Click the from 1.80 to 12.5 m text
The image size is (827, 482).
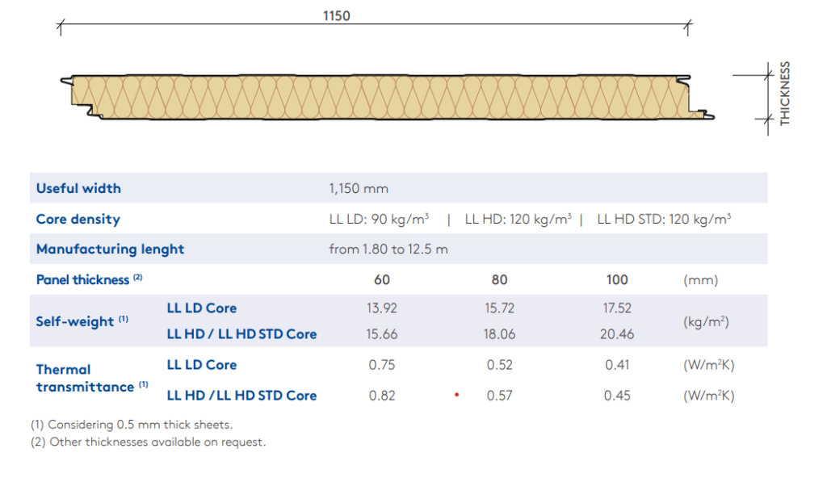click(x=388, y=249)
